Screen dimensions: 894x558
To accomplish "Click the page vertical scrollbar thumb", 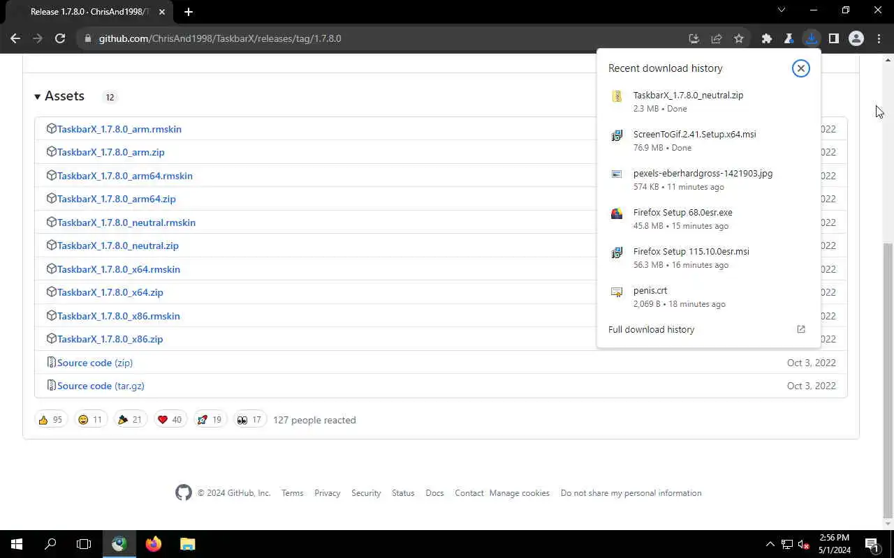I will [x=888, y=380].
